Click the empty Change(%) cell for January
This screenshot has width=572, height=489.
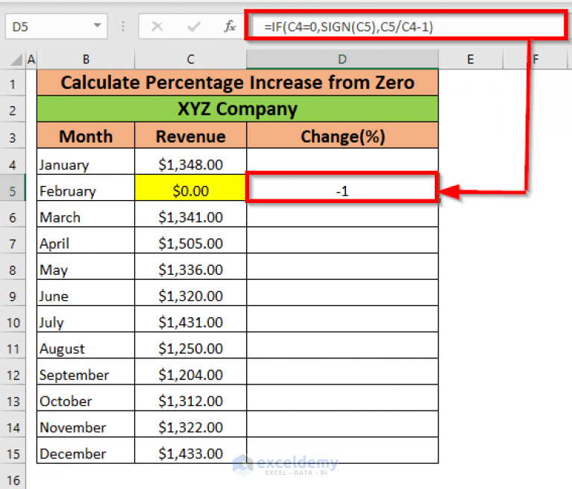coord(342,162)
